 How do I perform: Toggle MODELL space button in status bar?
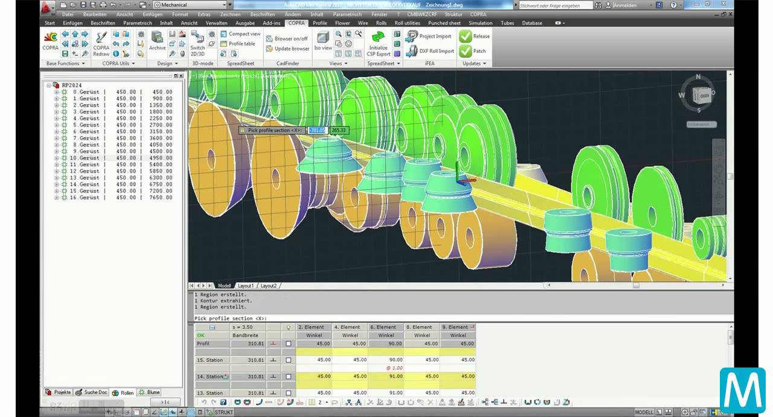click(644, 412)
